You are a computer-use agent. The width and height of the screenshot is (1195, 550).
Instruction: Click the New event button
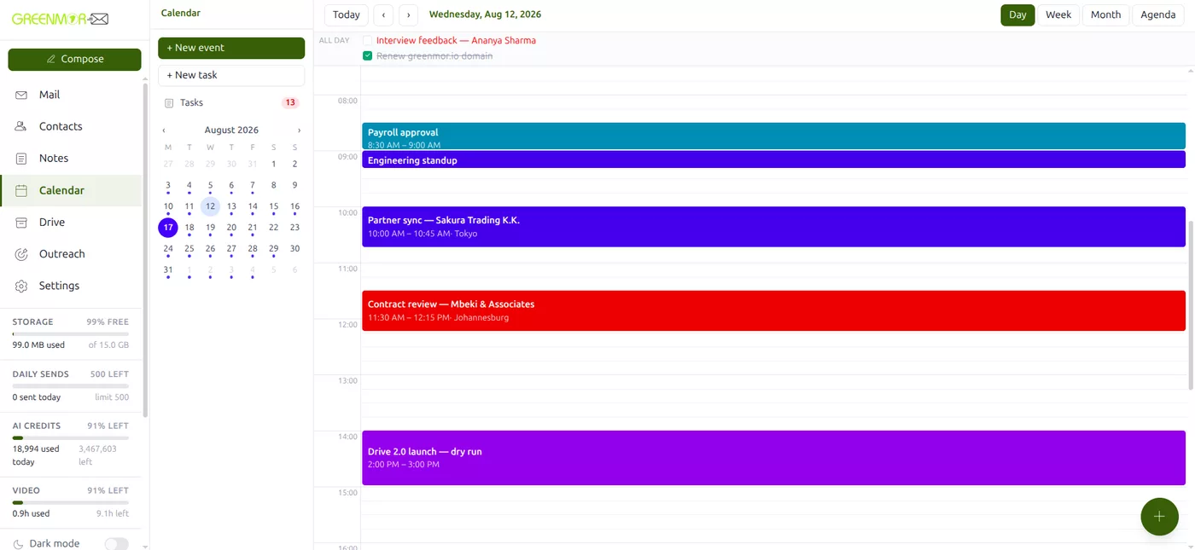coord(231,49)
